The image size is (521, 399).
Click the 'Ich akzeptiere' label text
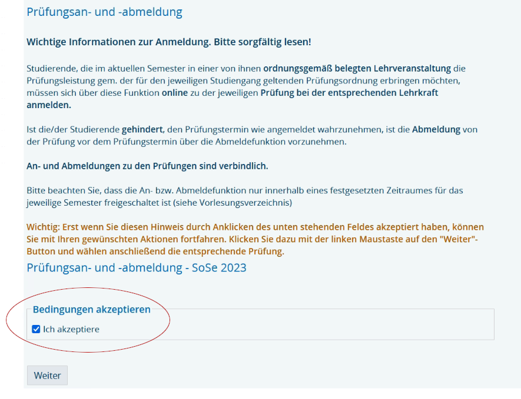click(71, 329)
